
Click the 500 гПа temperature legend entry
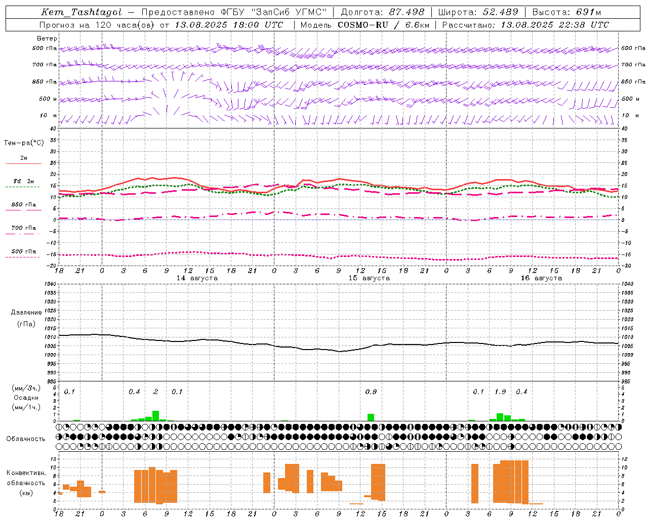point(24,251)
